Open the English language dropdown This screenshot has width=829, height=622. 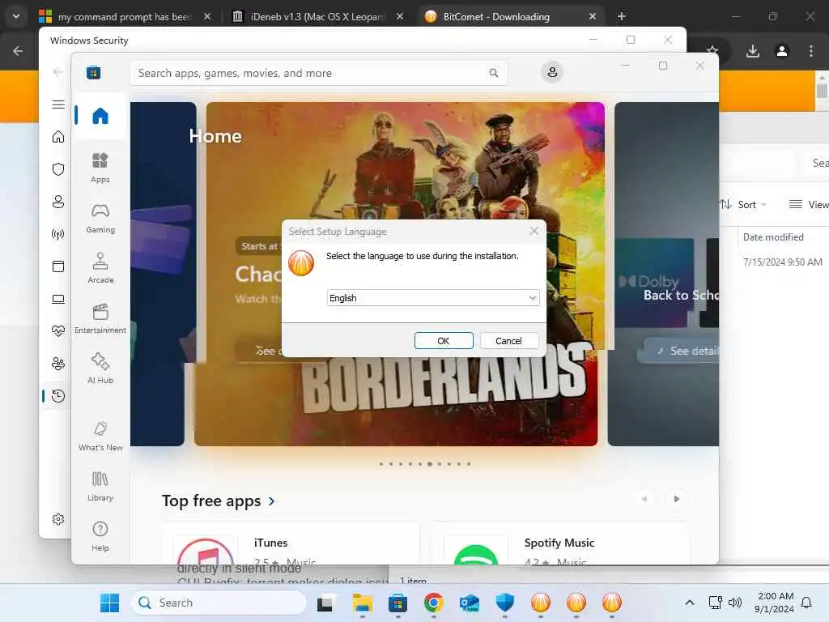point(433,298)
